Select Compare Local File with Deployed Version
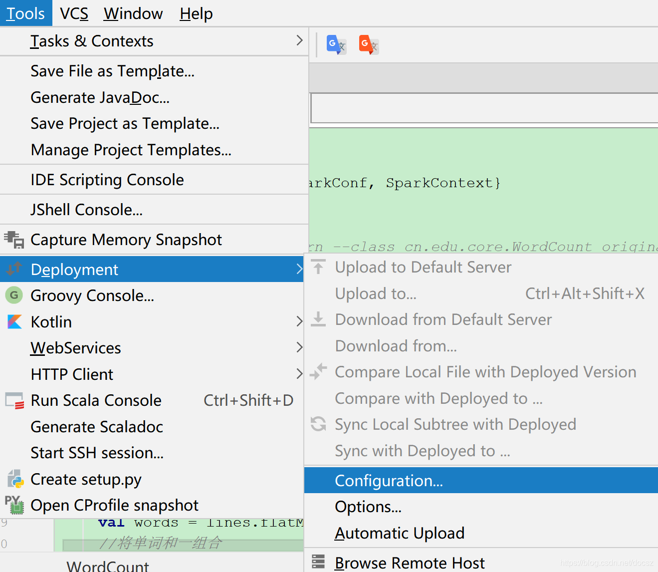Image resolution: width=658 pixels, height=572 pixels. click(x=481, y=372)
